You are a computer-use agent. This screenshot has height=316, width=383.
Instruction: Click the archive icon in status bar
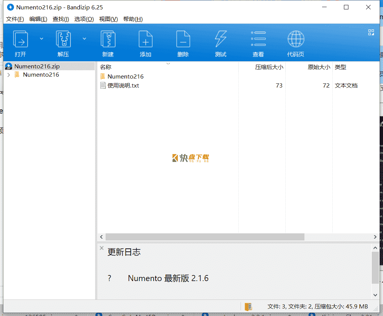coord(248,307)
